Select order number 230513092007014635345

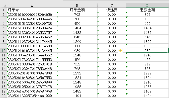(x=32, y=37)
